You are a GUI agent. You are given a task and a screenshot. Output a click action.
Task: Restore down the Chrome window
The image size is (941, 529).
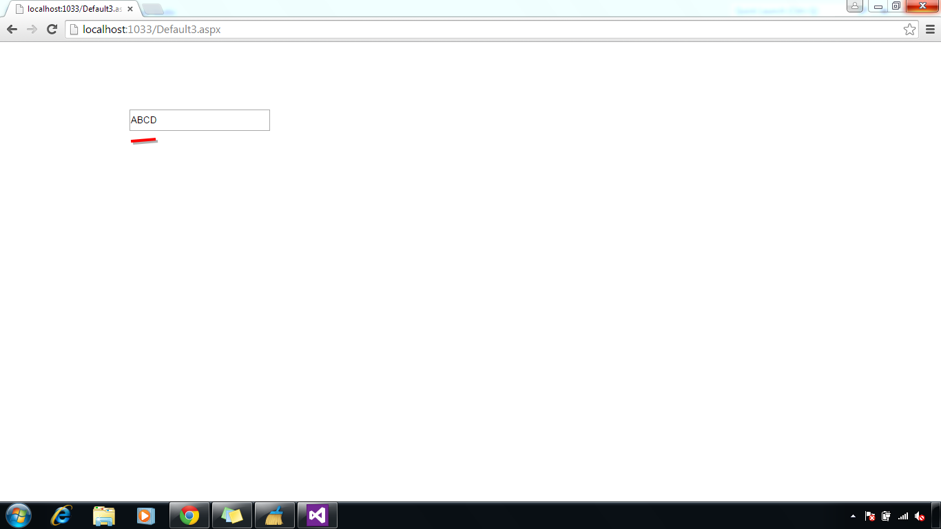(x=896, y=6)
